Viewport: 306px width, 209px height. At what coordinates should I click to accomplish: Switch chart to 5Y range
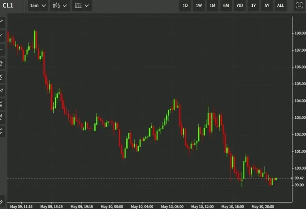[x=267, y=6]
